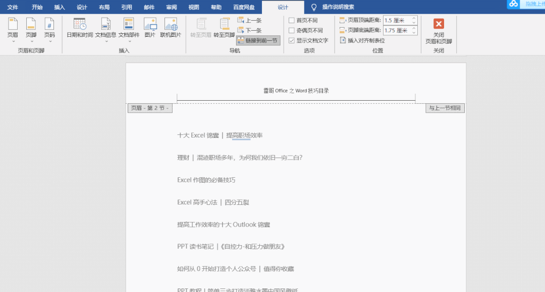Click 插入对齐制表位 (Insert Alignment Tab)

pyautogui.click(x=362, y=41)
